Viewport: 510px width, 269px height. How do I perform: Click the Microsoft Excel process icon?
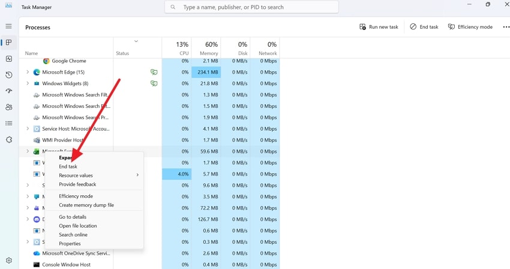click(37, 152)
